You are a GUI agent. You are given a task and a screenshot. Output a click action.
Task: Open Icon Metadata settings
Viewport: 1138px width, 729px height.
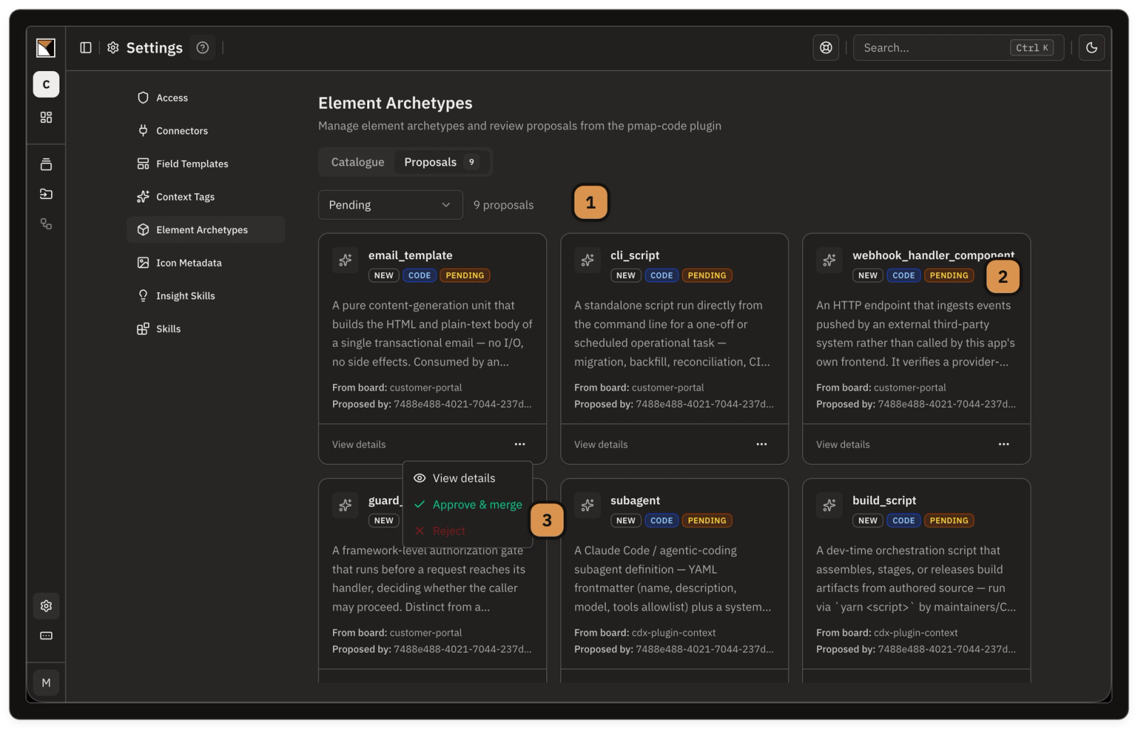coord(206,263)
